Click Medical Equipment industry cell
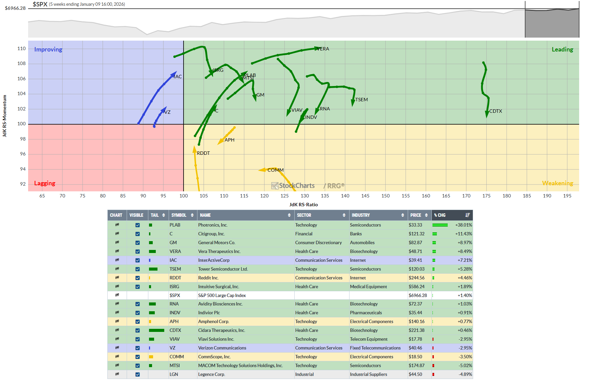 pos(368,287)
